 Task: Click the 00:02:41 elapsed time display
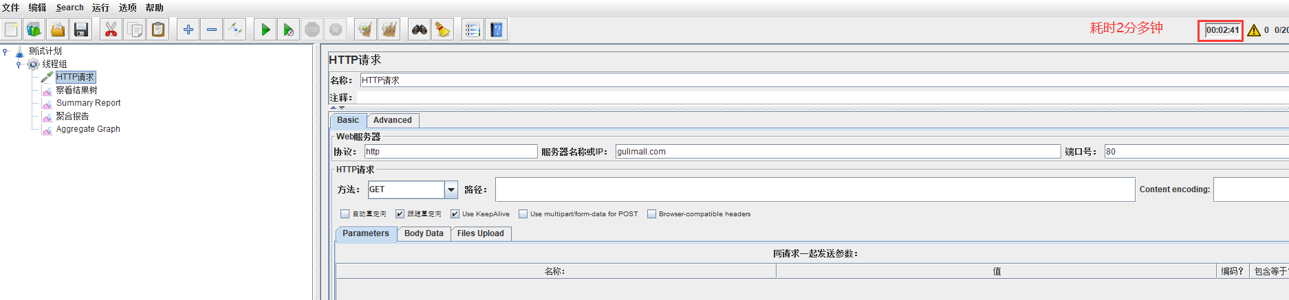tap(1222, 30)
